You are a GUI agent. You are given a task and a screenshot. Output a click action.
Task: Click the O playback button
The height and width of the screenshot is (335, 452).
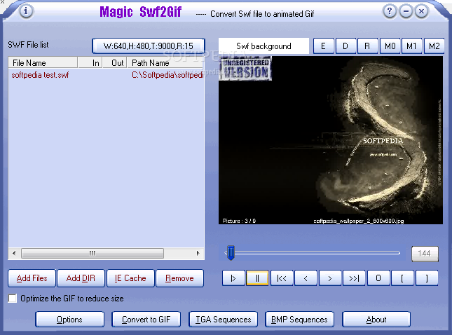(378, 278)
